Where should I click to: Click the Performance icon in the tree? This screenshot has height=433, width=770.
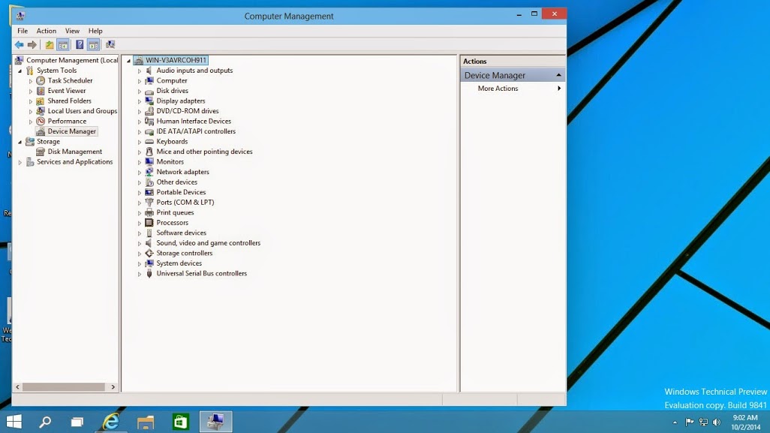[41, 122]
